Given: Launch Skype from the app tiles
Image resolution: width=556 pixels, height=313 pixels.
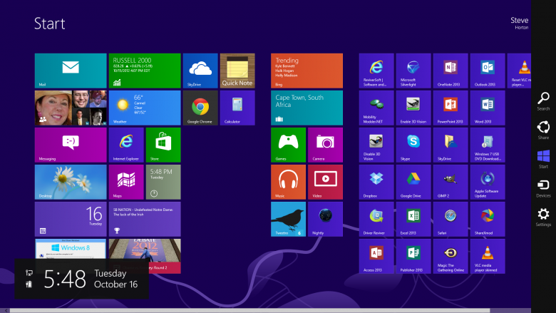Looking at the screenshot, I should (x=413, y=145).
